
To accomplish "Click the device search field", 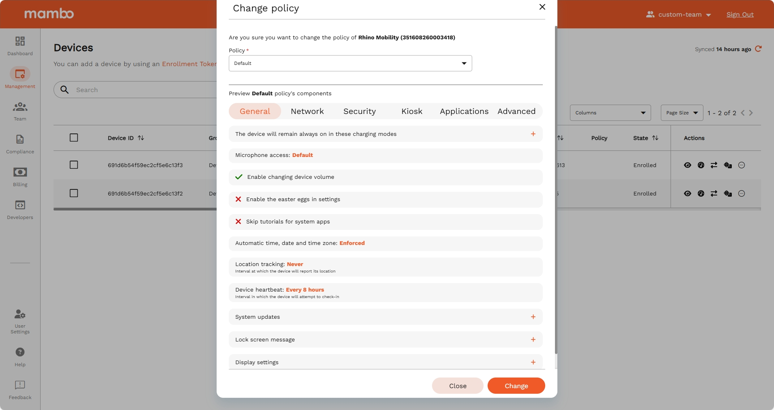I will (x=122, y=89).
